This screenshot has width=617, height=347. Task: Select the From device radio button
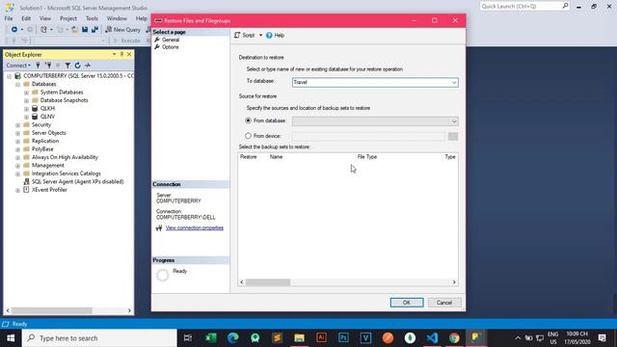point(248,136)
